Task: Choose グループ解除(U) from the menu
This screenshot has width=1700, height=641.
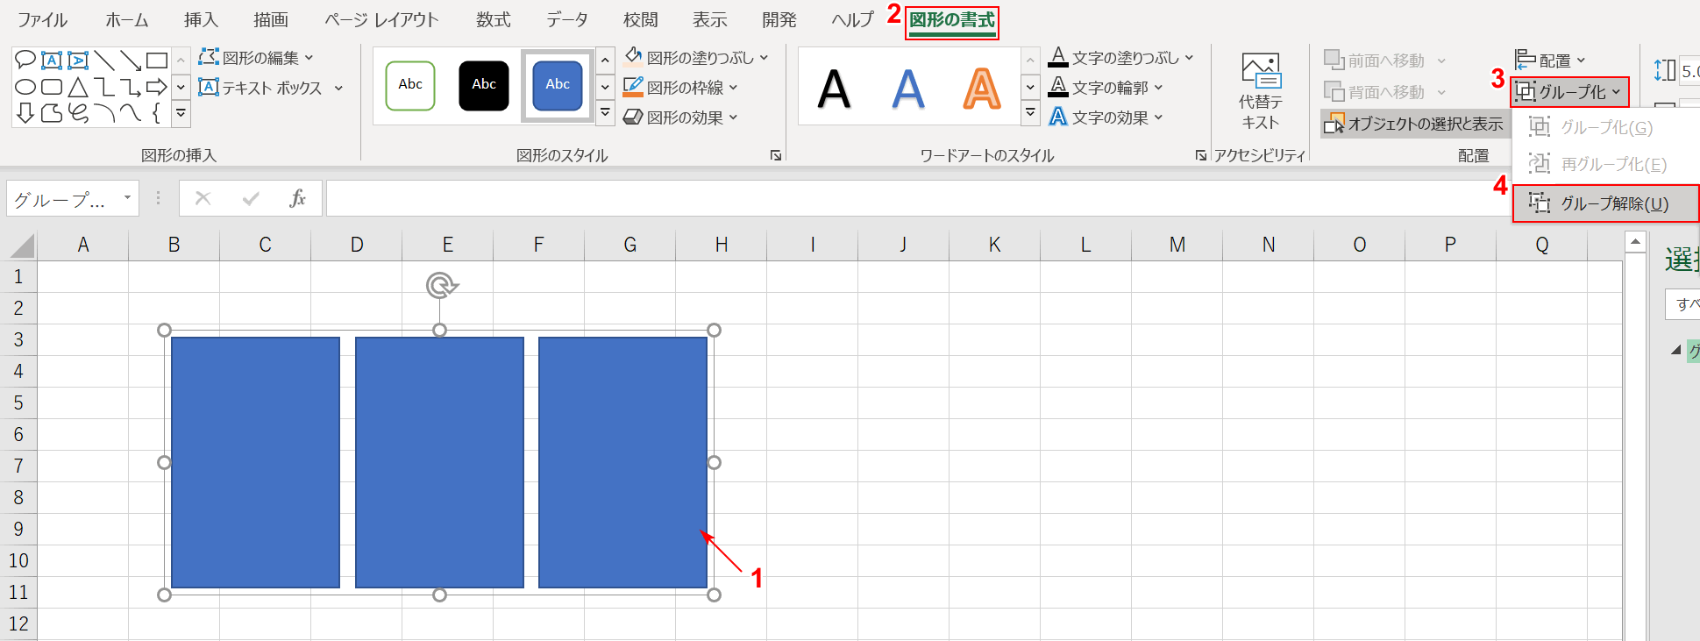Action: (1606, 203)
